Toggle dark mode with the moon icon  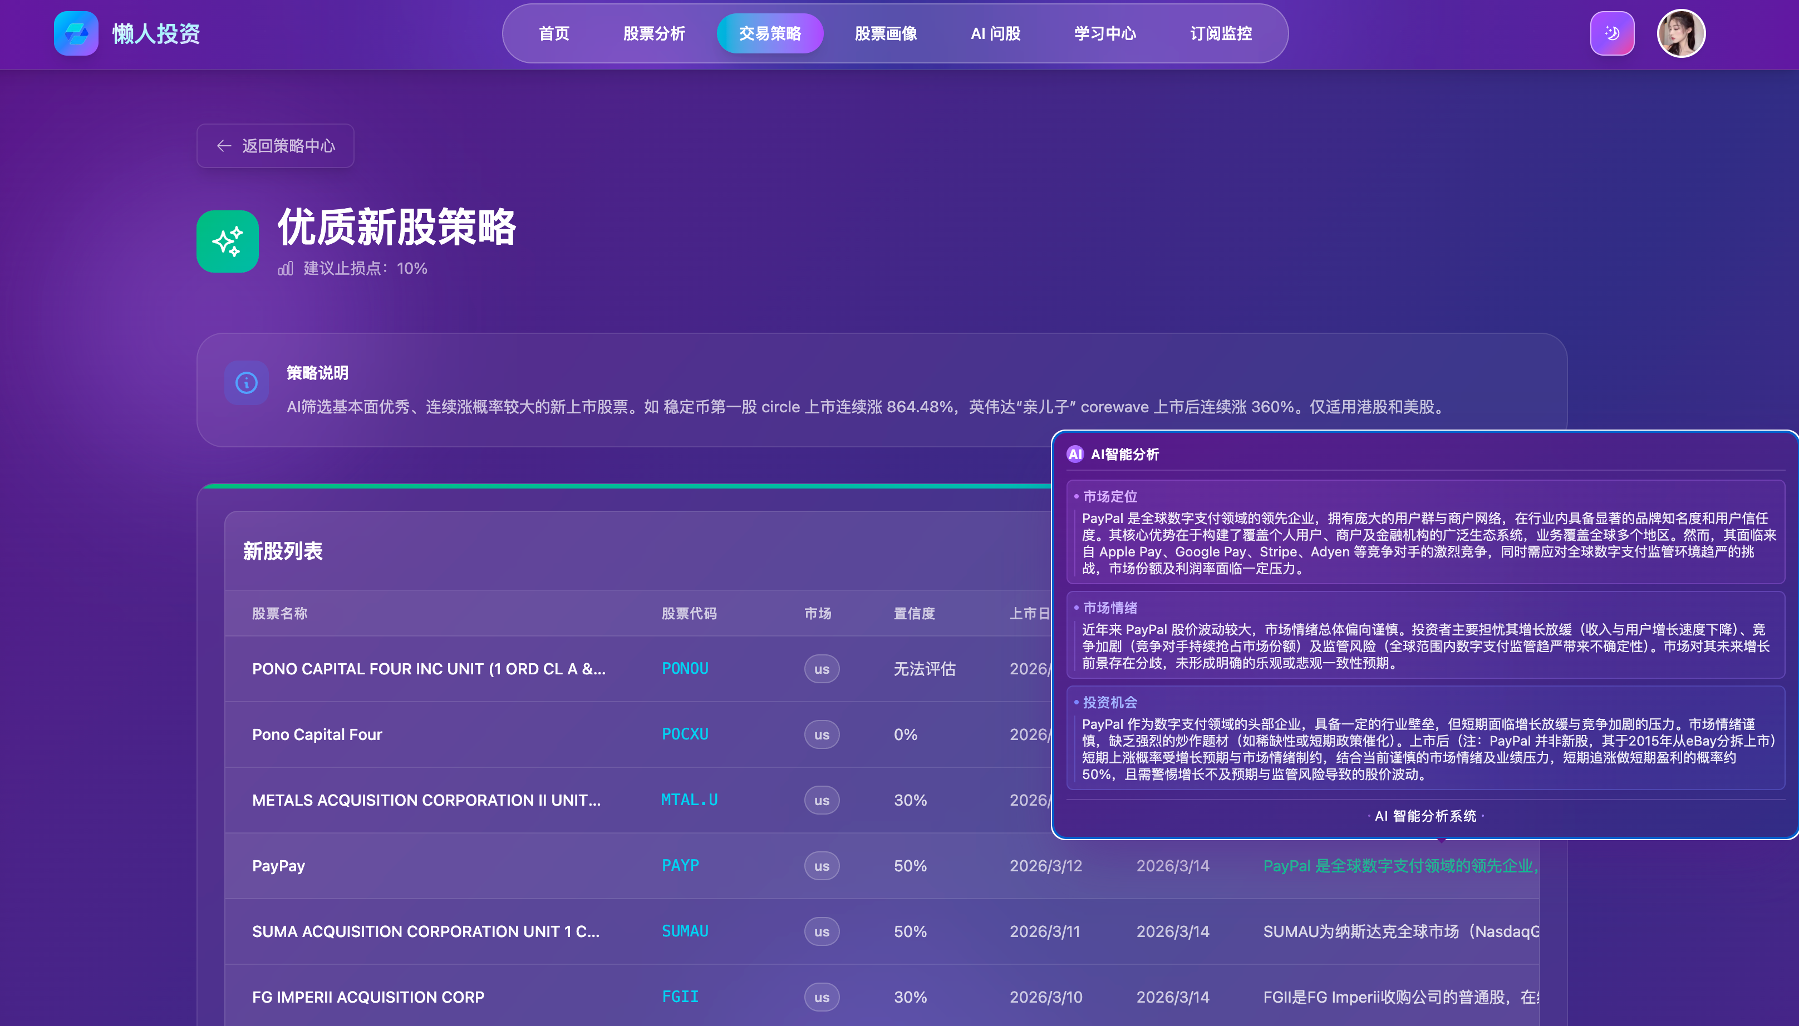point(1612,32)
